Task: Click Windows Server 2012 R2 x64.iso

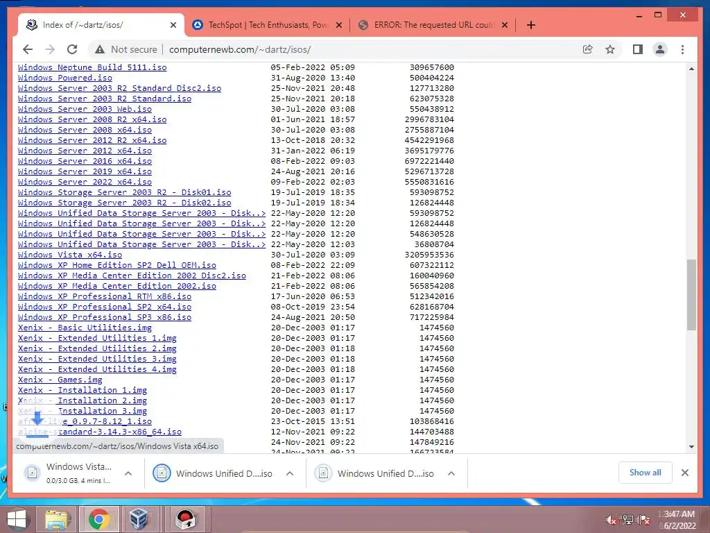Action: pyautogui.click(x=92, y=140)
